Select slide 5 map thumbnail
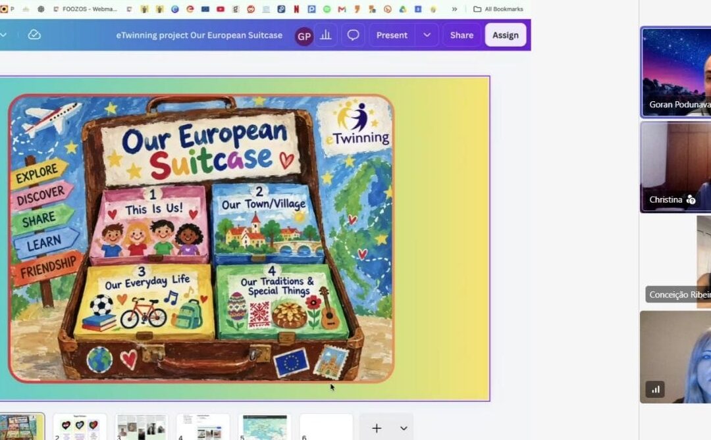The image size is (711, 440). (265, 427)
